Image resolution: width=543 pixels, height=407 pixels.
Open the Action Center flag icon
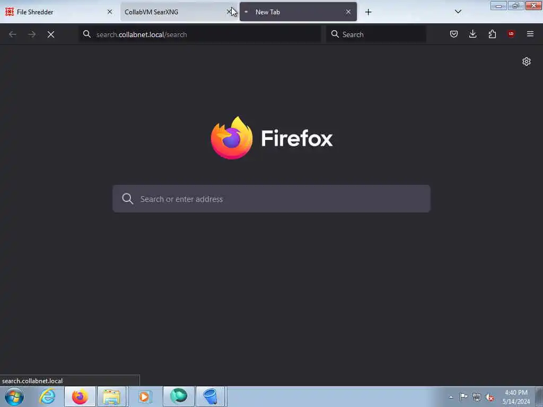pos(463,397)
